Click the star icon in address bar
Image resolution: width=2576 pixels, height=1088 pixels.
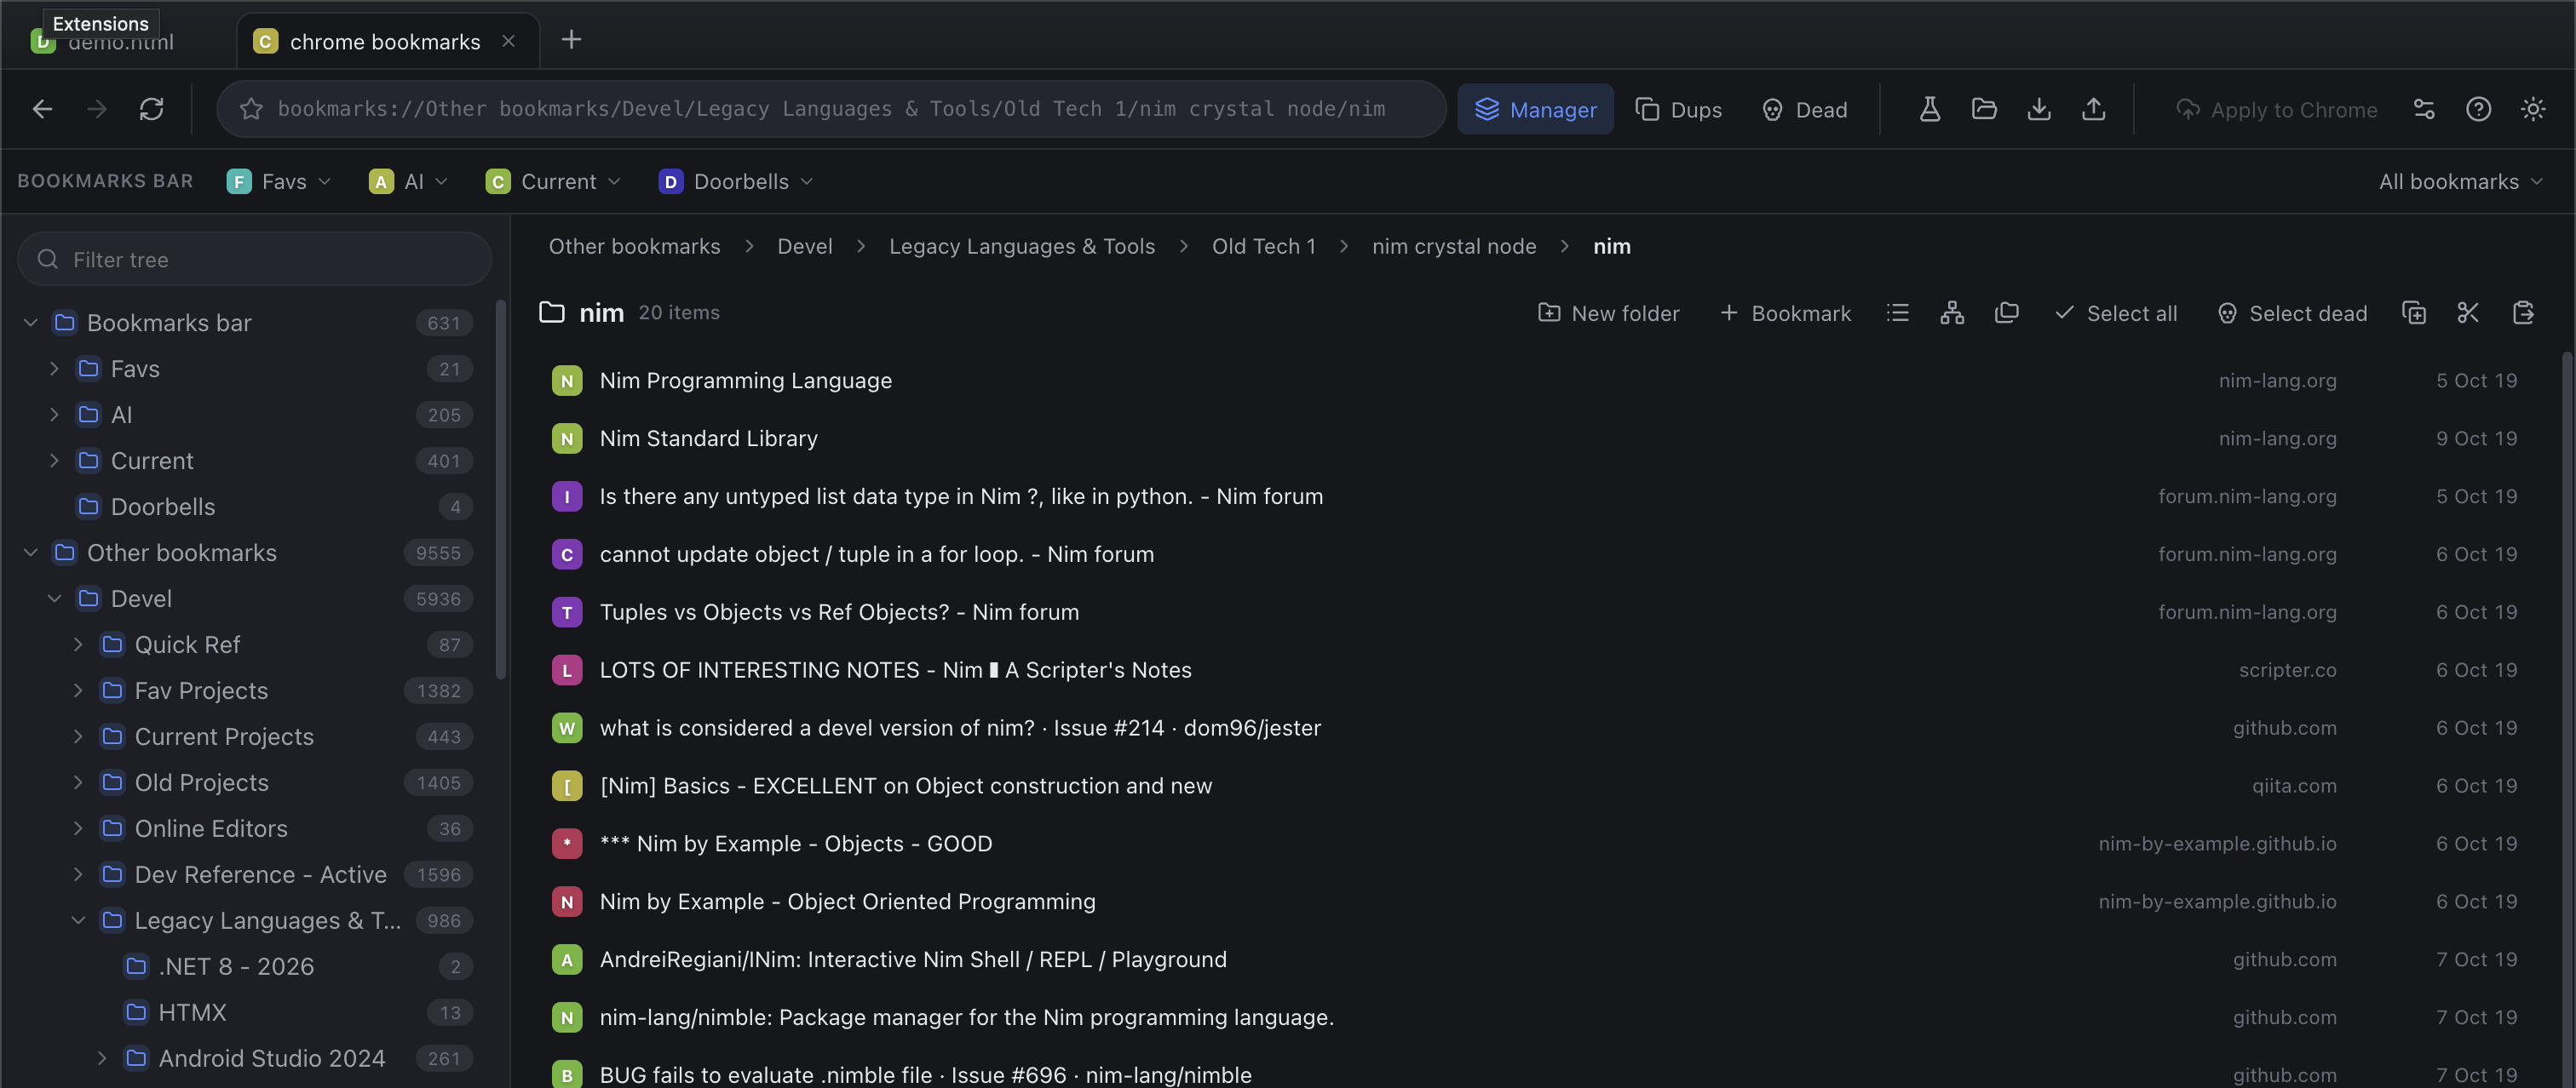[x=251, y=109]
